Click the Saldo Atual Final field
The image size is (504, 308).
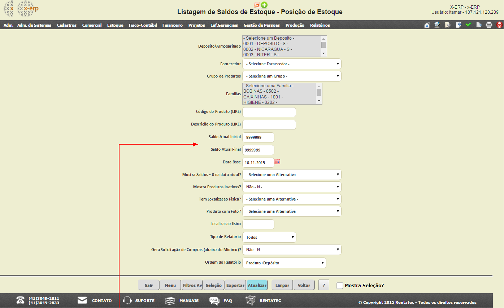click(258, 150)
